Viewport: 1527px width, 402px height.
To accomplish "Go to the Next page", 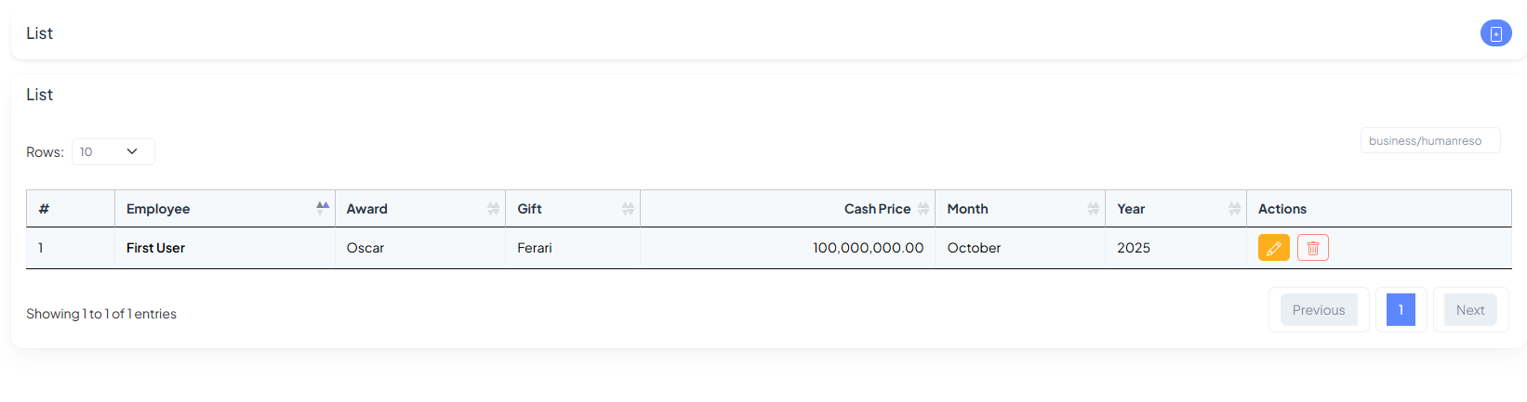I will [1469, 310].
